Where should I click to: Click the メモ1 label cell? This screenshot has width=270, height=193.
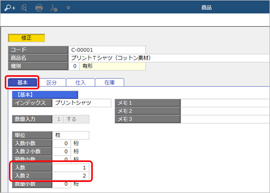(148, 103)
